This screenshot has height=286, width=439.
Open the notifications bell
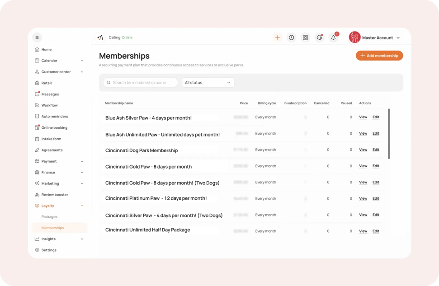pyautogui.click(x=333, y=38)
